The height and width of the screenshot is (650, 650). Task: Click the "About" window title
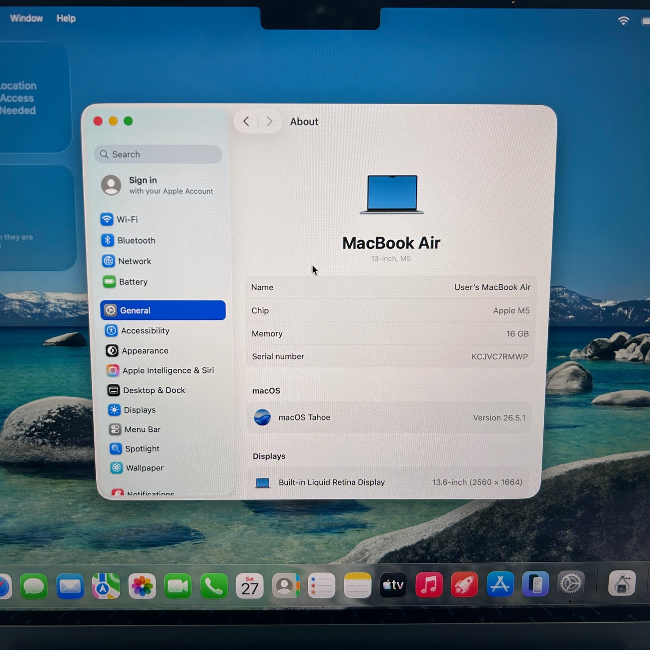[304, 121]
